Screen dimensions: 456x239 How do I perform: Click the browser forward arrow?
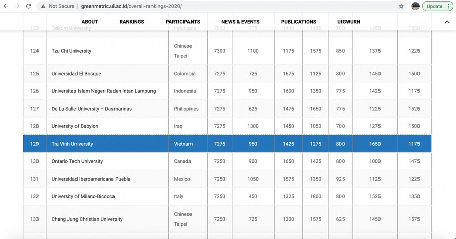(x=17, y=6)
